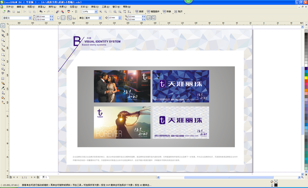Open the zoom level dropdown showing 114%
The height and width of the screenshot is (188, 308).
tap(96, 12)
